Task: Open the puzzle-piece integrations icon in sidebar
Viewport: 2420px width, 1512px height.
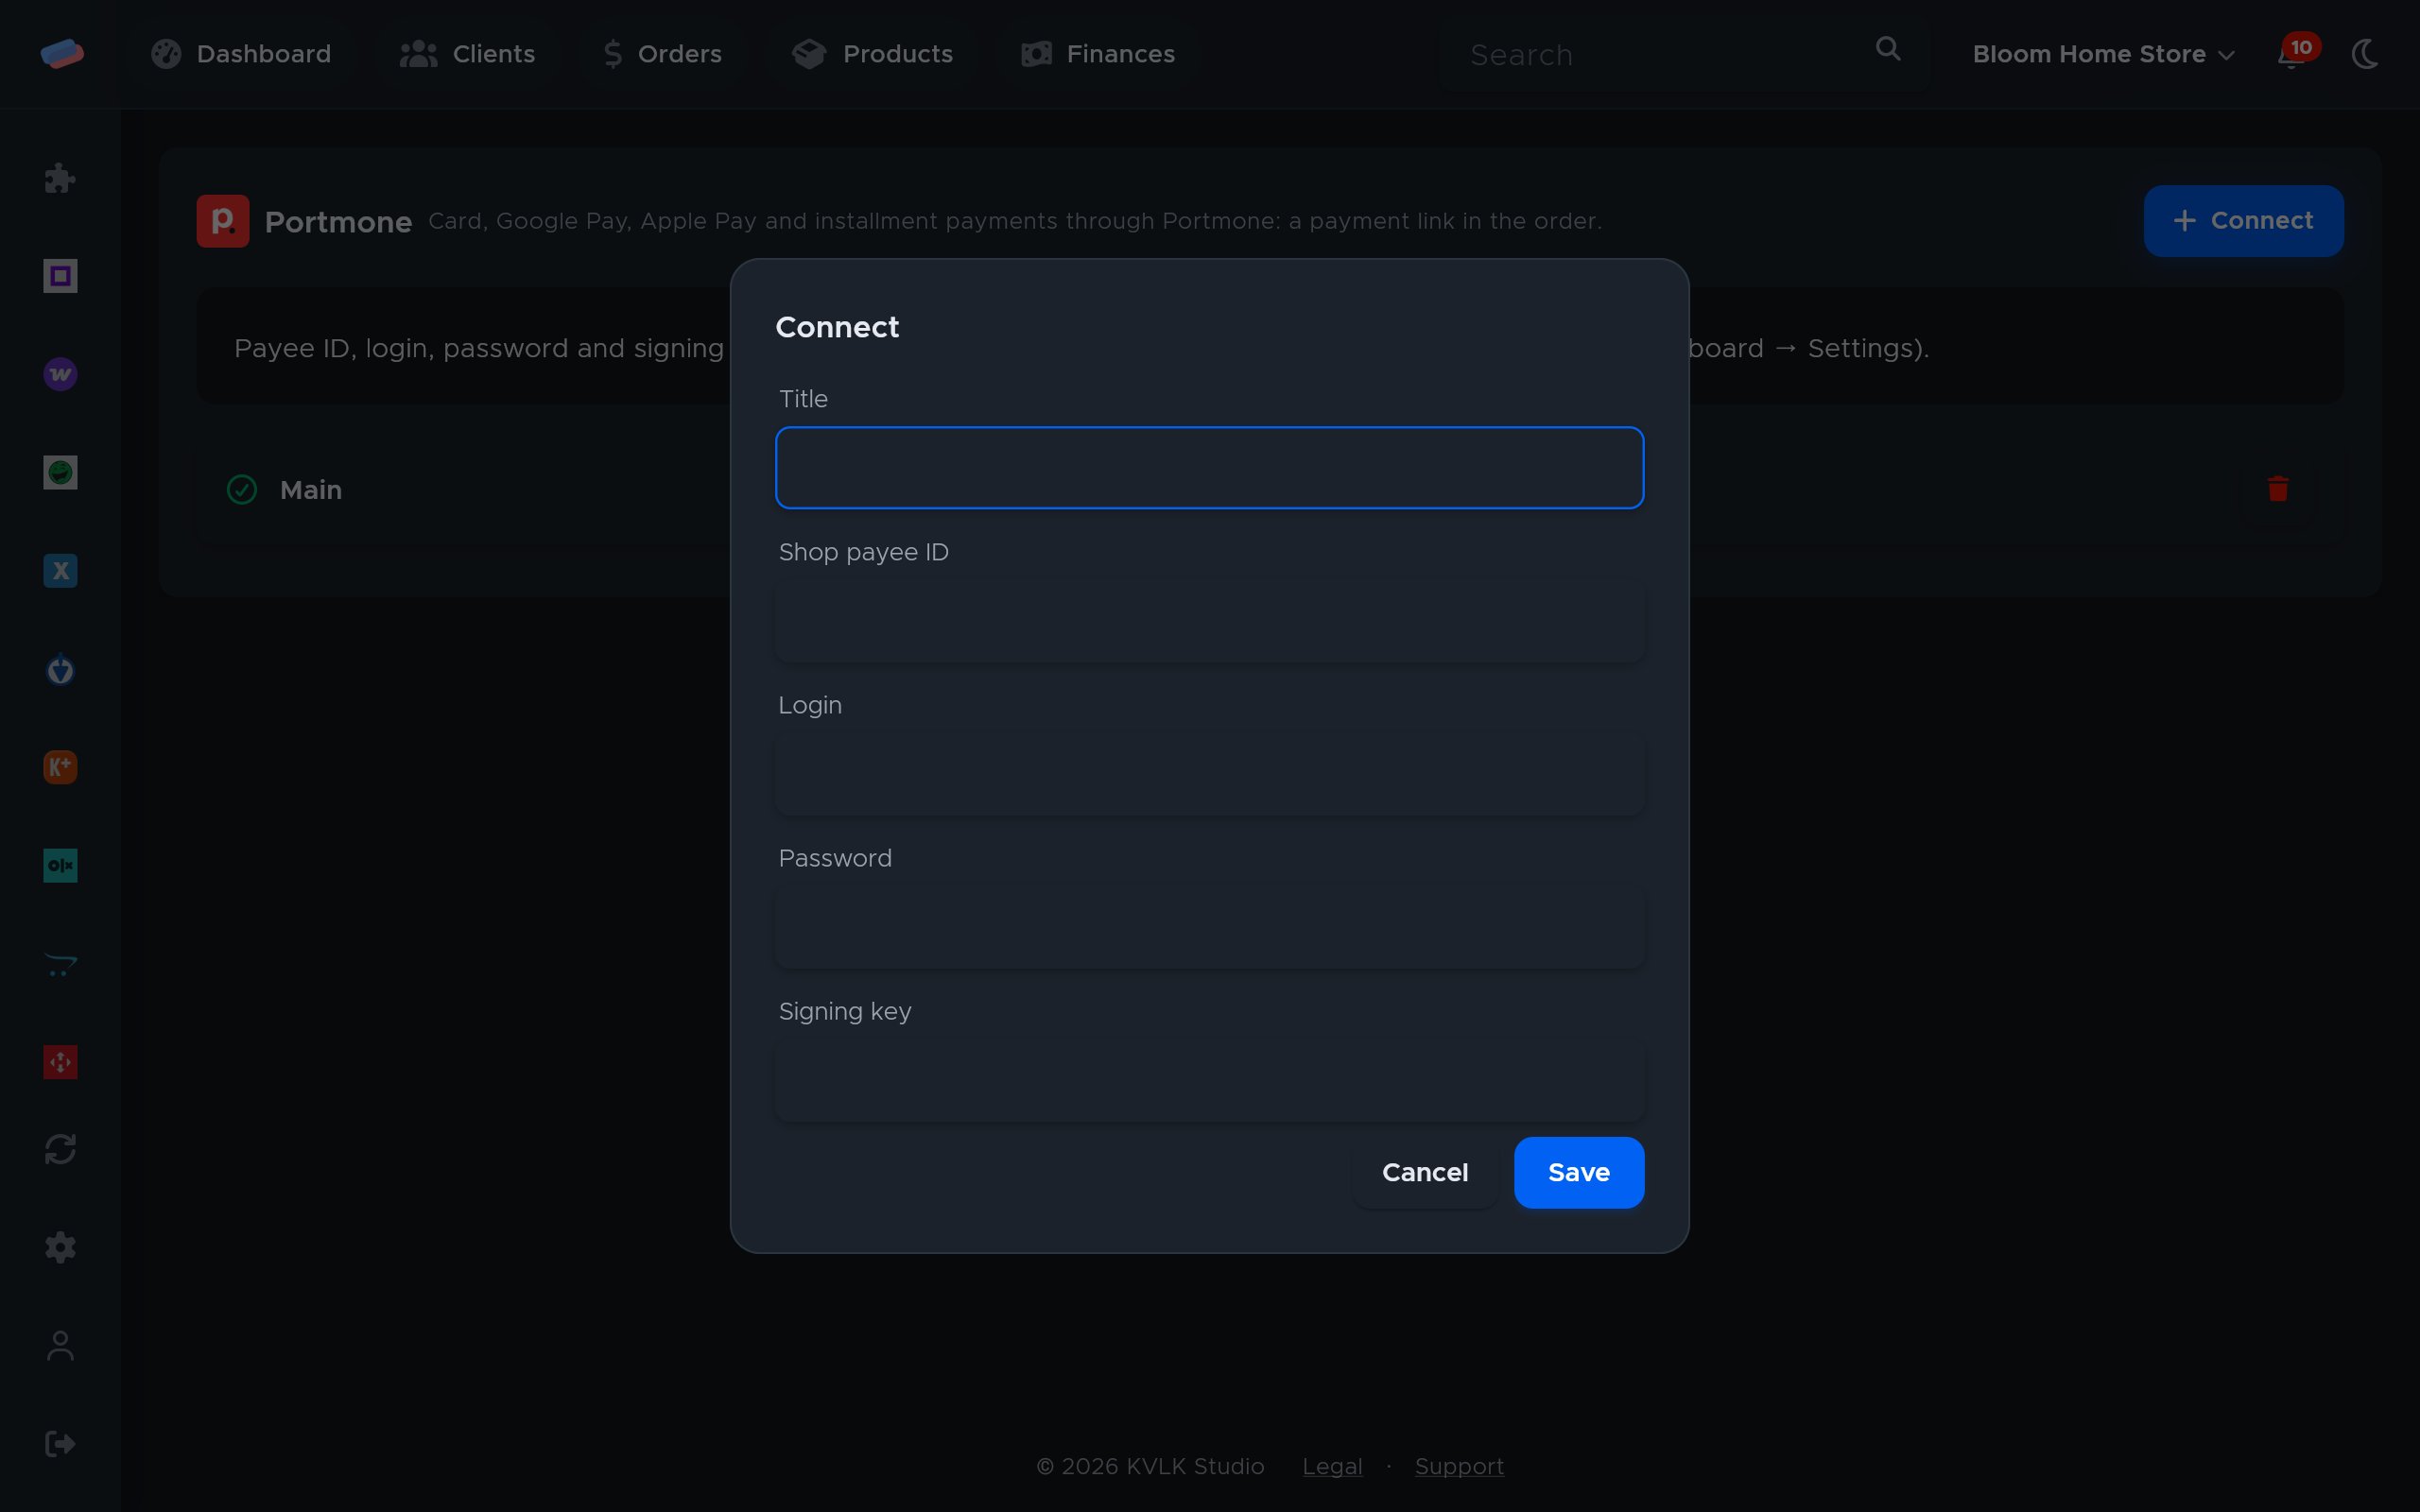Action: [60, 178]
